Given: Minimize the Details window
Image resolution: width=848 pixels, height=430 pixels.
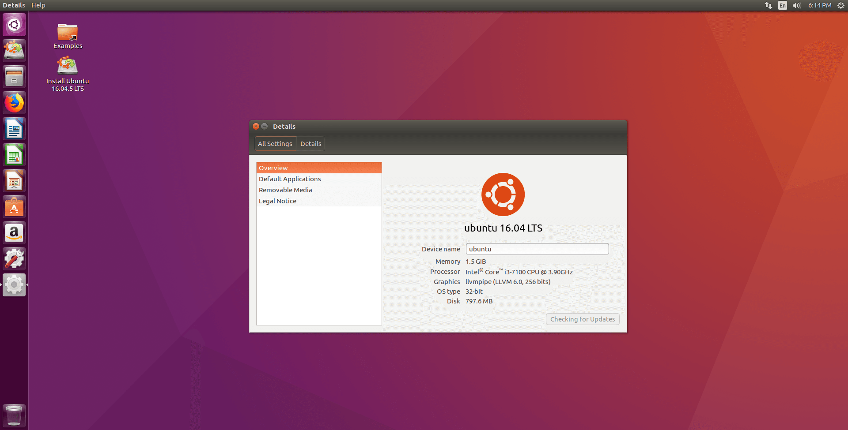Looking at the screenshot, I should [265, 126].
